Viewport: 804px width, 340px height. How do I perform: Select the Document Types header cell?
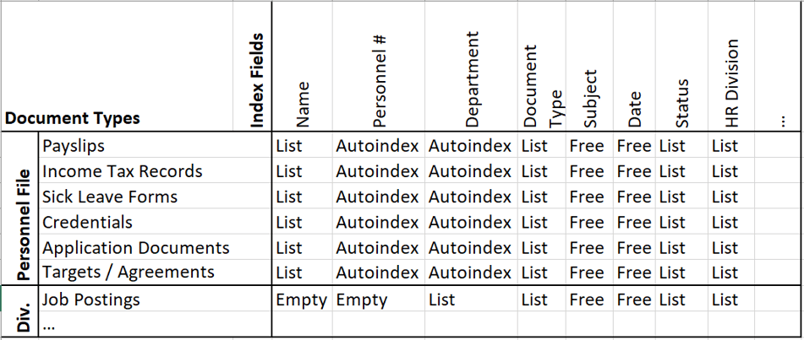coord(73,119)
